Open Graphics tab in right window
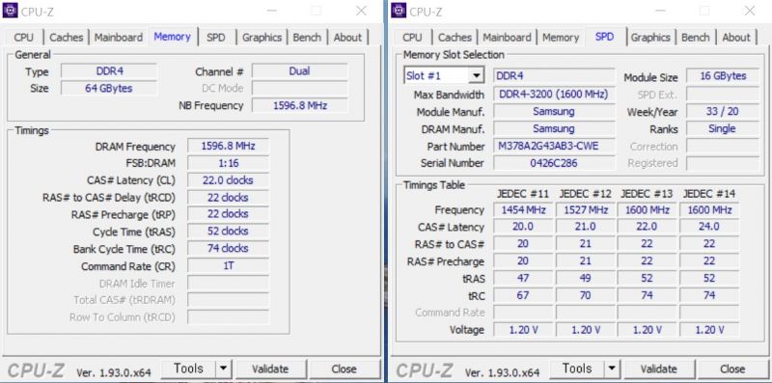 click(x=650, y=38)
